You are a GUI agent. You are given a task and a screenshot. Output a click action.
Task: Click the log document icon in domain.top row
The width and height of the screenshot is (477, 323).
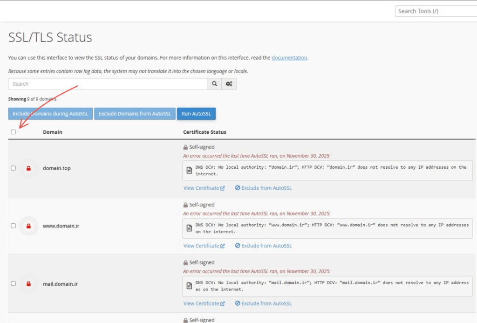coord(189,171)
